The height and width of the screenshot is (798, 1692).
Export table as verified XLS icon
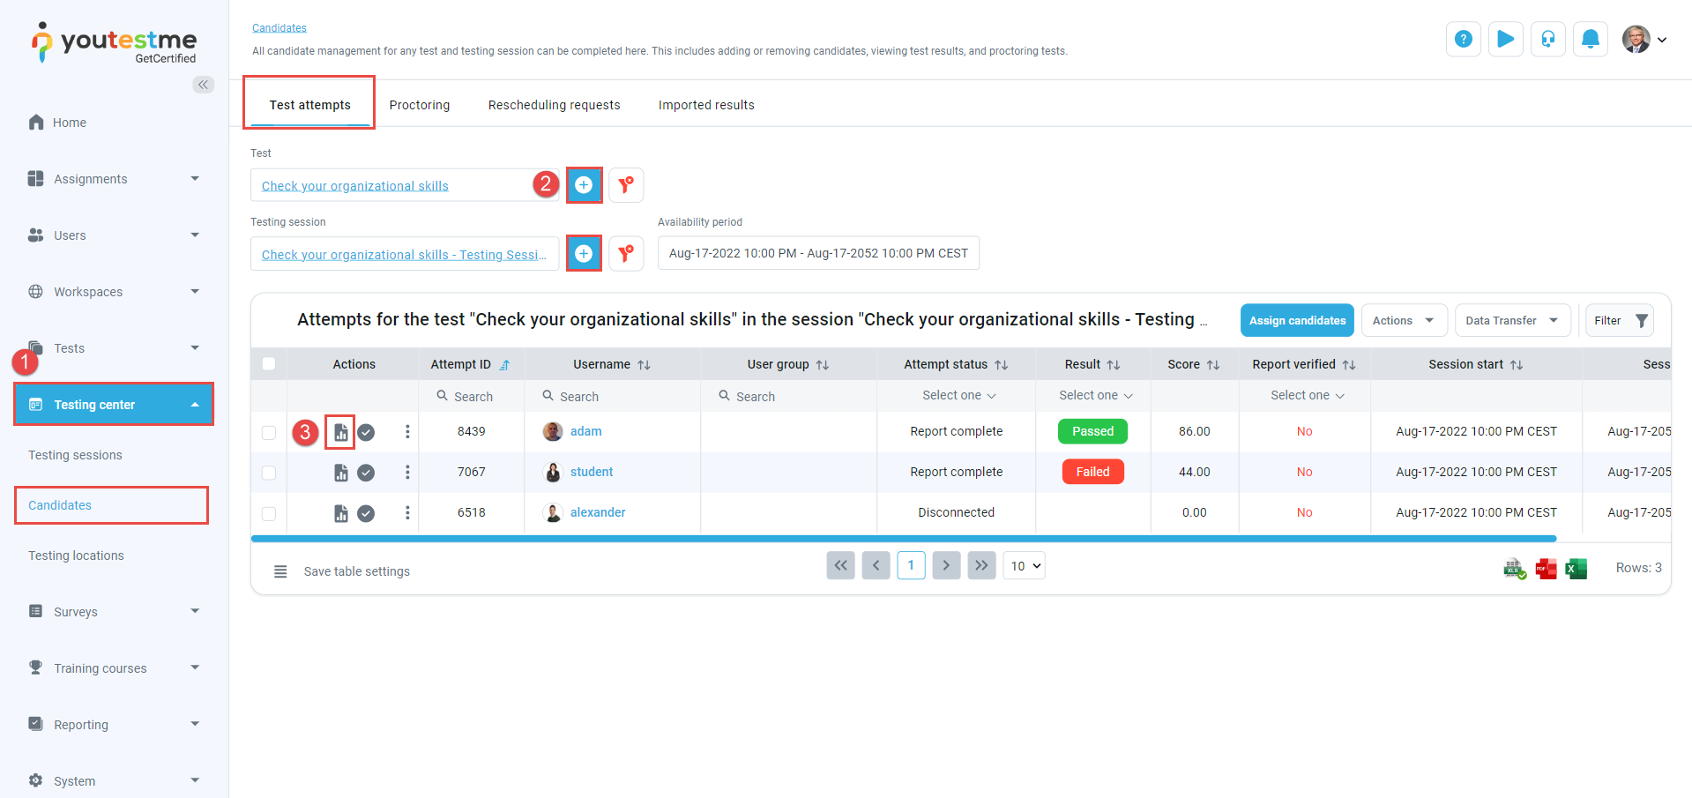1515,569
